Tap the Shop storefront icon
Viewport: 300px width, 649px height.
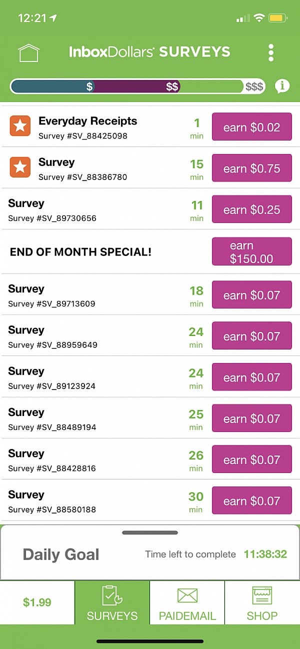coord(262,595)
